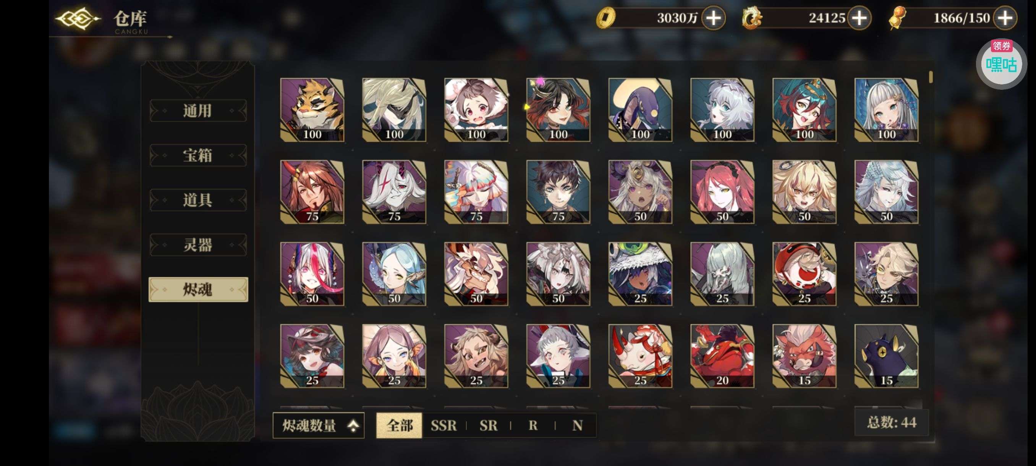Screen dimensions: 1036x466
Task: Click the plus icon beside 3030万 coins
Action: (x=714, y=18)
